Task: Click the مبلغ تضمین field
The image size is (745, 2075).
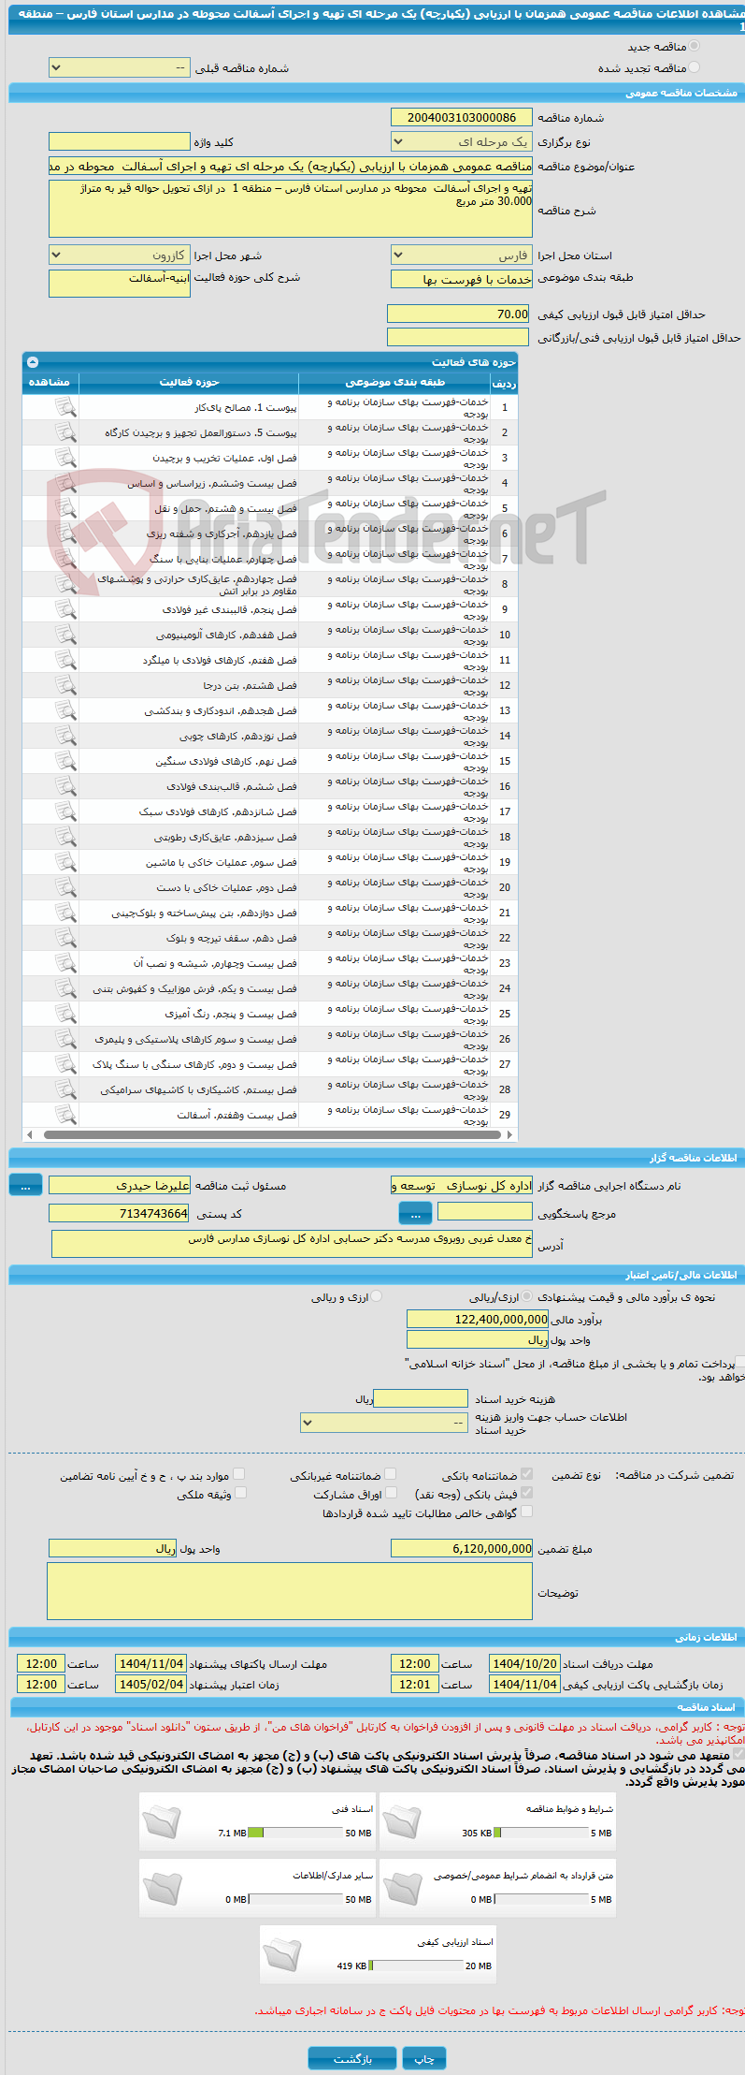Action: (462, 1548)
